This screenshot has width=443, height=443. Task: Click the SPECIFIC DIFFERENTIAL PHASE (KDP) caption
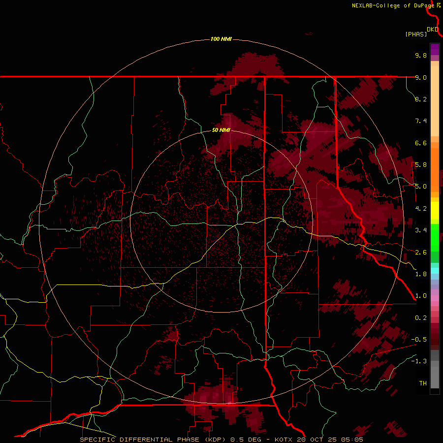153,440
